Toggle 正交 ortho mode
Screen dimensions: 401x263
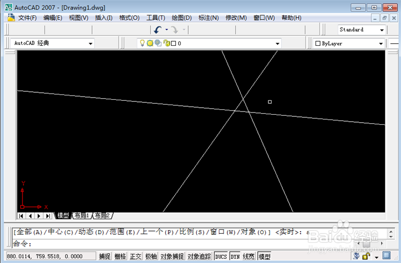point(136,257)
